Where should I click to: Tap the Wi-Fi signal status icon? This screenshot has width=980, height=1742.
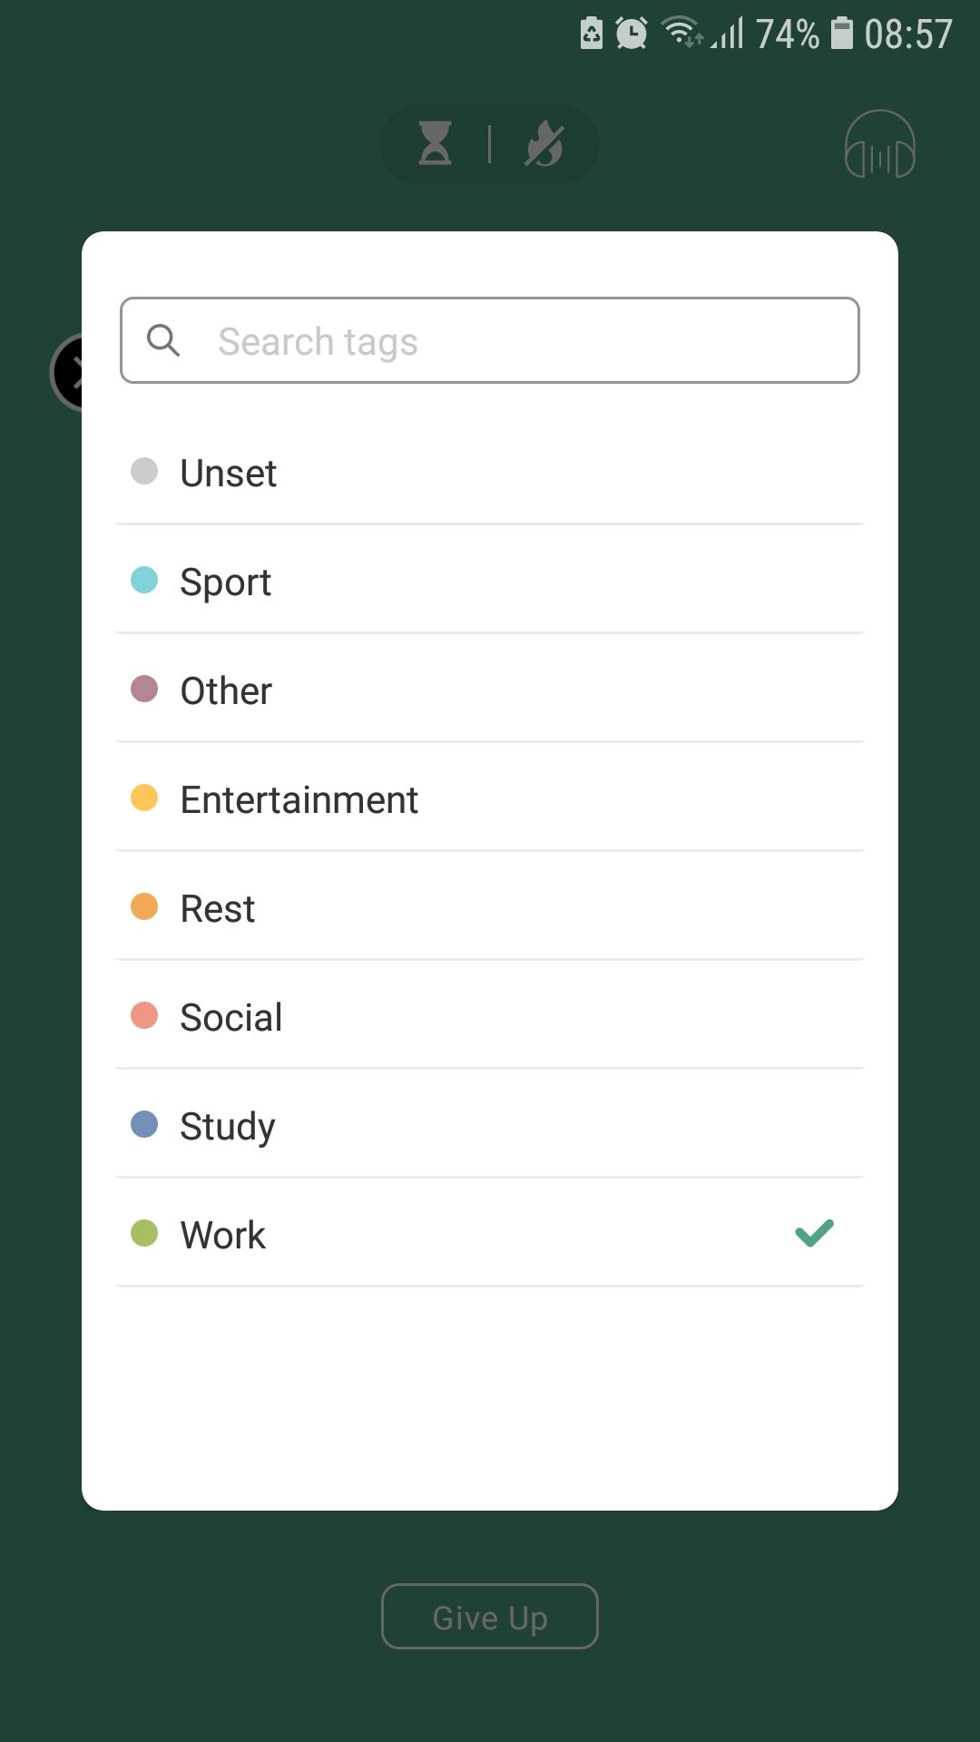click(x=681, y=34)
